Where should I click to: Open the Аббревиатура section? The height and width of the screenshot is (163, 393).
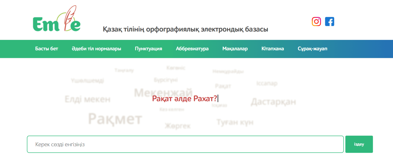click(x=192, y=49)
